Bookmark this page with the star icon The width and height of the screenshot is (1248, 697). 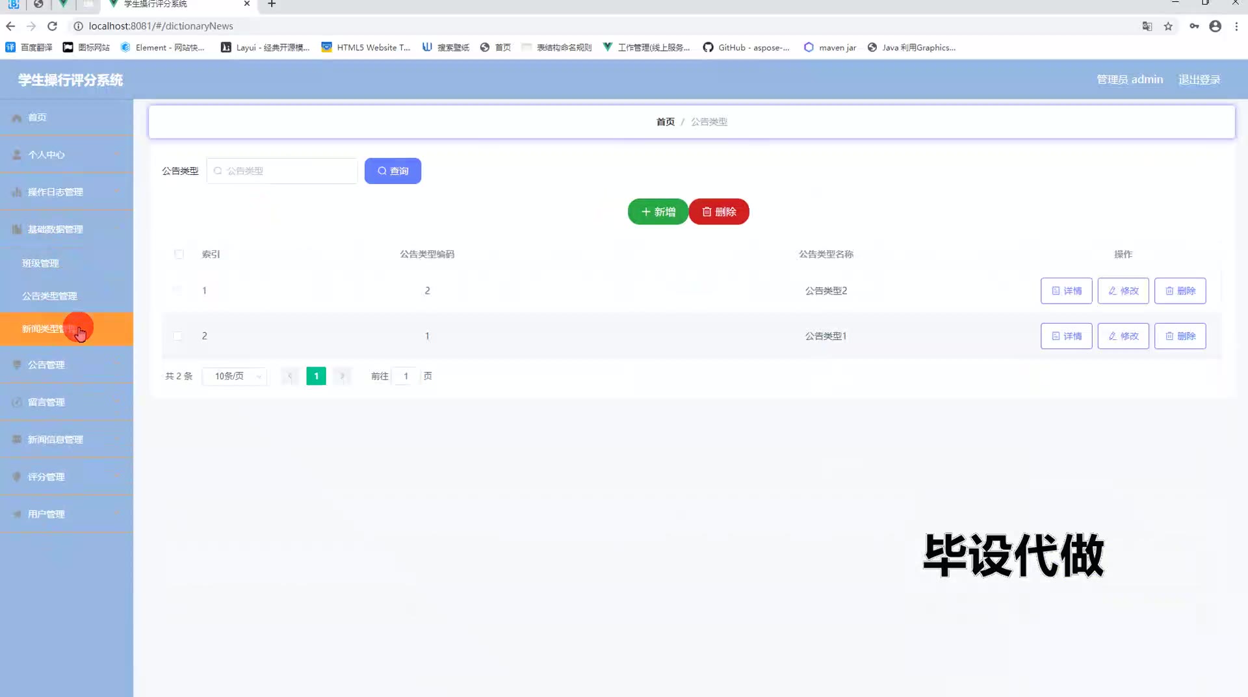click(x=1168, y=26)
